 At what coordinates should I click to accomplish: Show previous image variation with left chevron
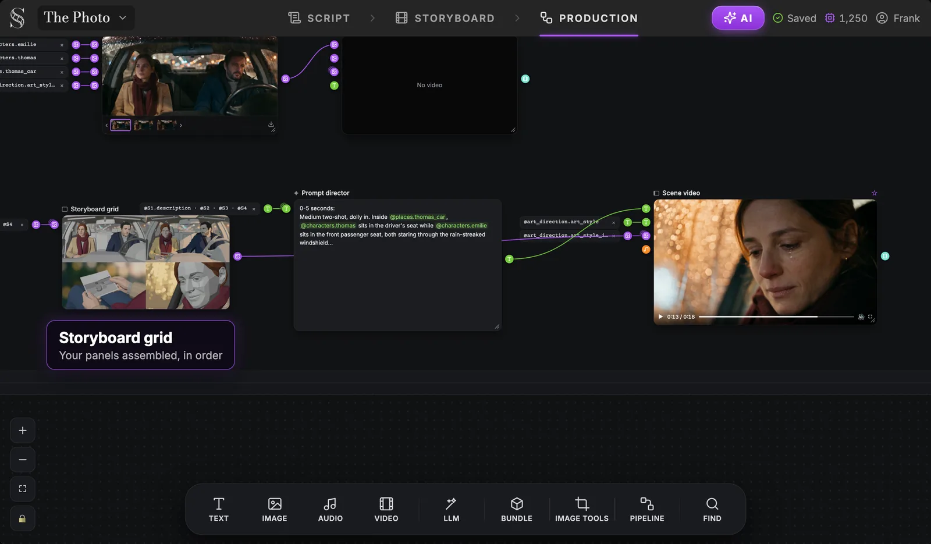(106, 125)
